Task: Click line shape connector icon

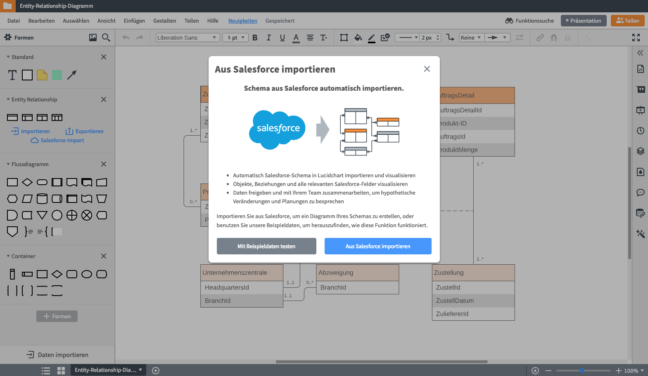Action: pos(450,38)
